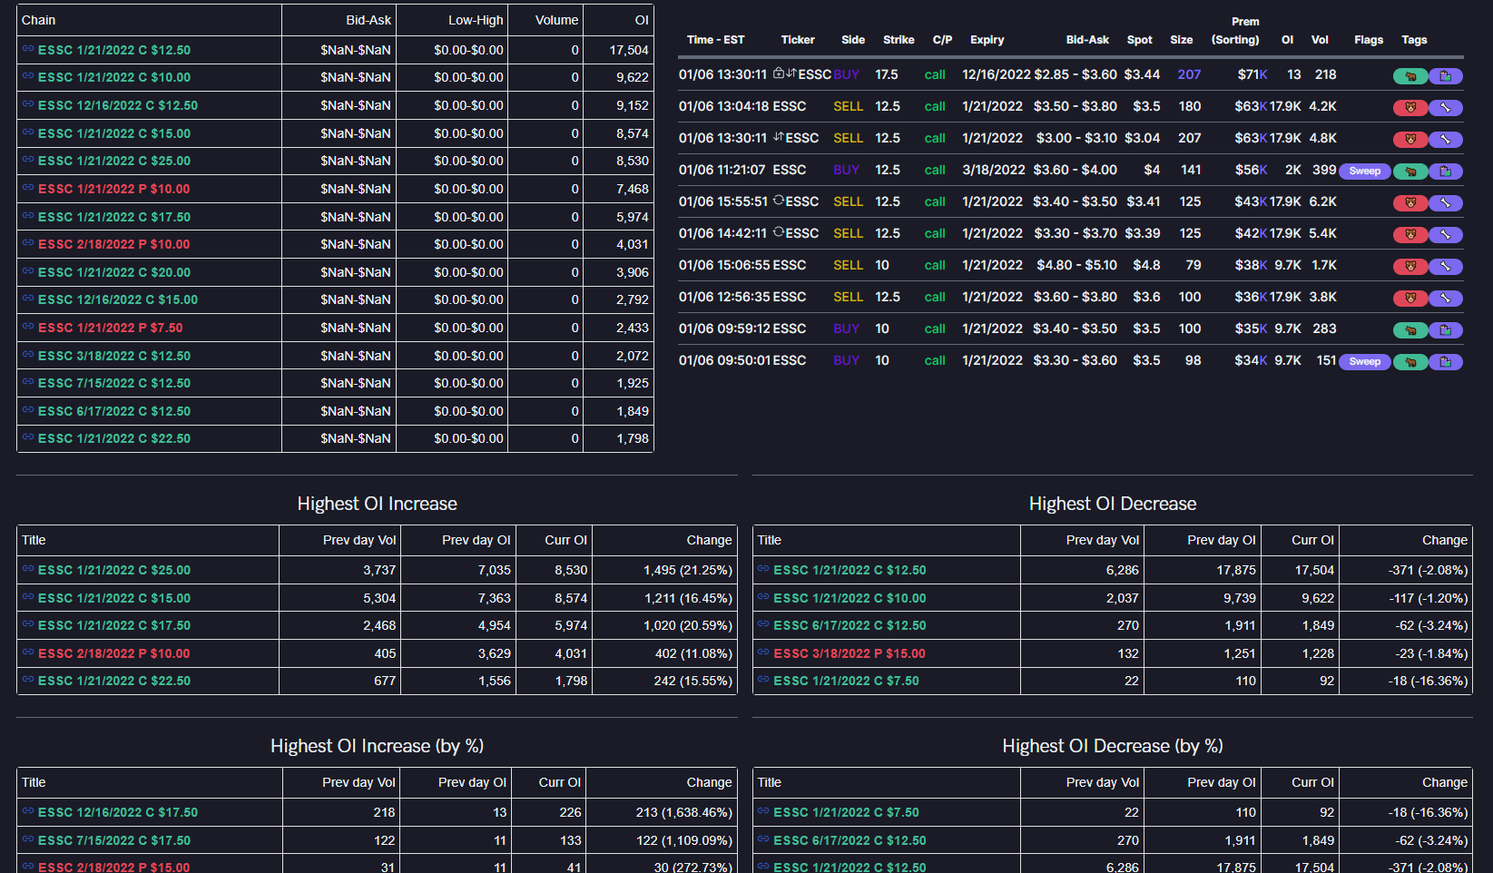Viewport: 1493px width, 873px height.
Task: Click the red bear tag on the 13:30:11 SELL row
Action: click(x=1410, y=140)
